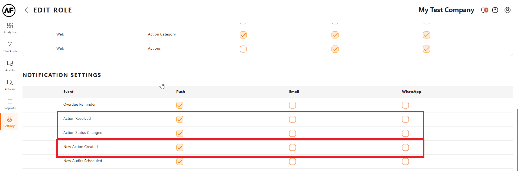
Task: Uncheck first Action Category permission box
Action: pyautogui.click(x=243, y=35)
